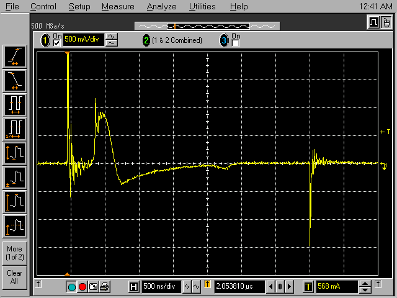Click the 500 MSa/s sample rate text
The image size is (397, 298).
pos(48,26)
